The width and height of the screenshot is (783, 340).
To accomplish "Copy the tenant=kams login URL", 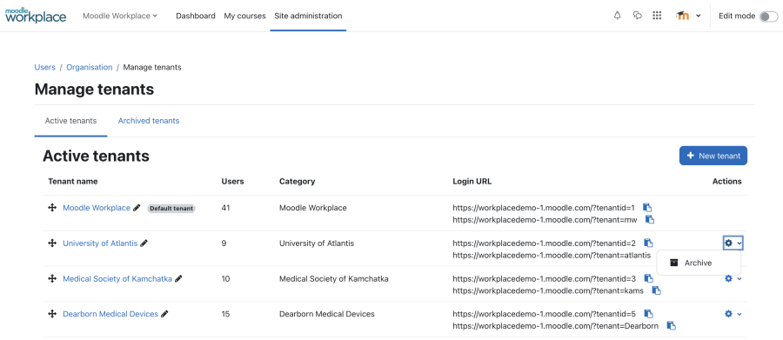I will (x=657, y=290).
